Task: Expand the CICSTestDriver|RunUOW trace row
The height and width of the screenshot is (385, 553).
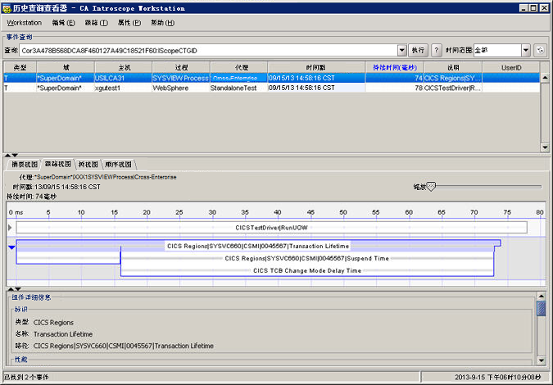Action: click(x=10, y=227)
